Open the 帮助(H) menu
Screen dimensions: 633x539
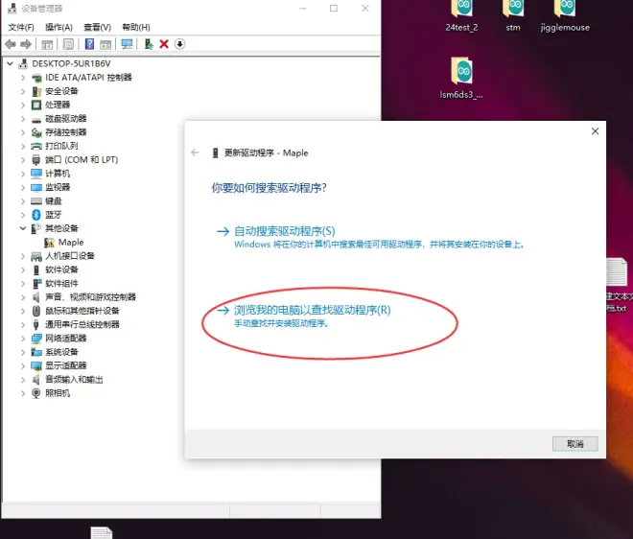[136, 27]
